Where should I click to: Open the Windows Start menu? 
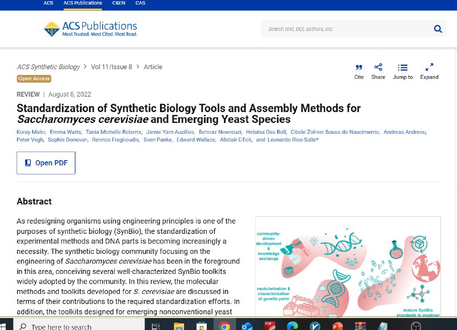click(x=3, y=326)
